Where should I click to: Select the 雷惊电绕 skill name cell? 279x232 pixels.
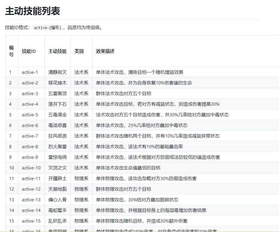click(x=57, y=157)
